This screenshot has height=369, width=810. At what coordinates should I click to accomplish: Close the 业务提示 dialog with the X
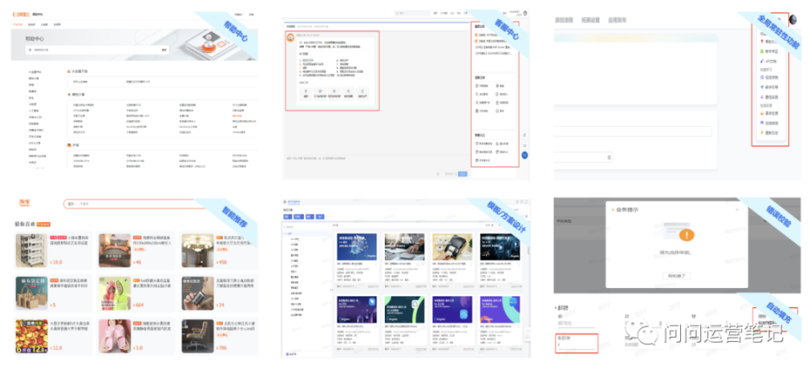(x=737, y=209)
